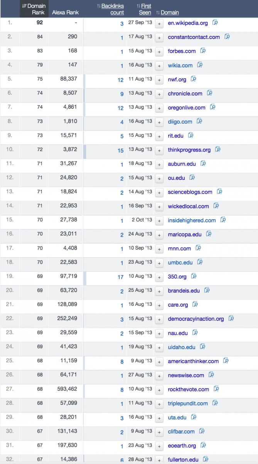258x464 pixels.
Task: Open the magnifier icon next to rit.edu
Action: tap(190, 135)
